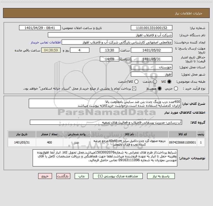Click the need date cell 1401/05/31 in table
This screenshot has width=213, height=206.
pyautogui.click(x=22, y=142)
